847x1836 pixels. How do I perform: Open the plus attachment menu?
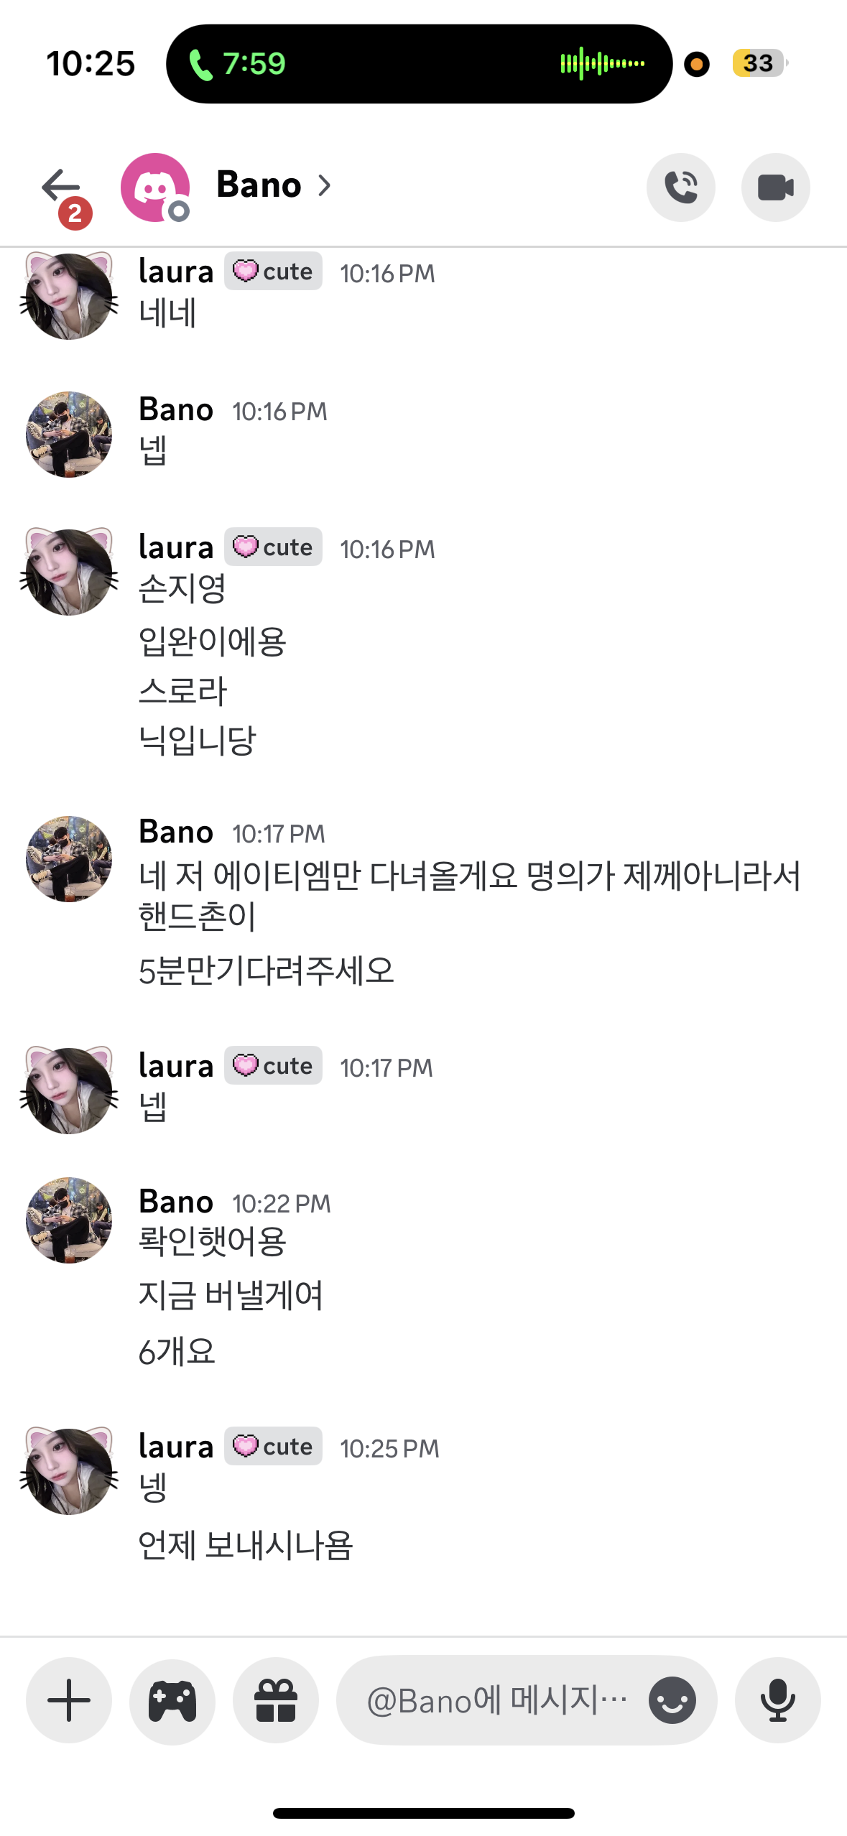[x=69, y=1700]
